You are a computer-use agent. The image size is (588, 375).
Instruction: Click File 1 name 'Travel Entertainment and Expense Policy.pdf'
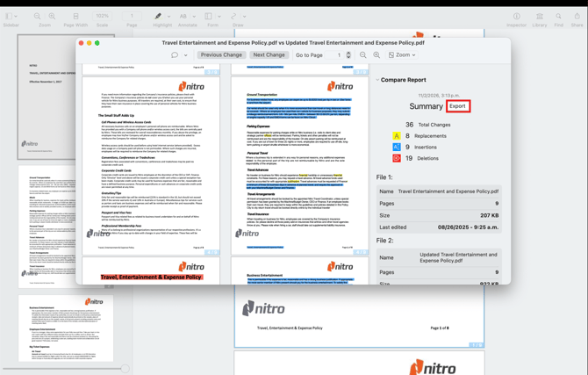(x=448, y=191)
